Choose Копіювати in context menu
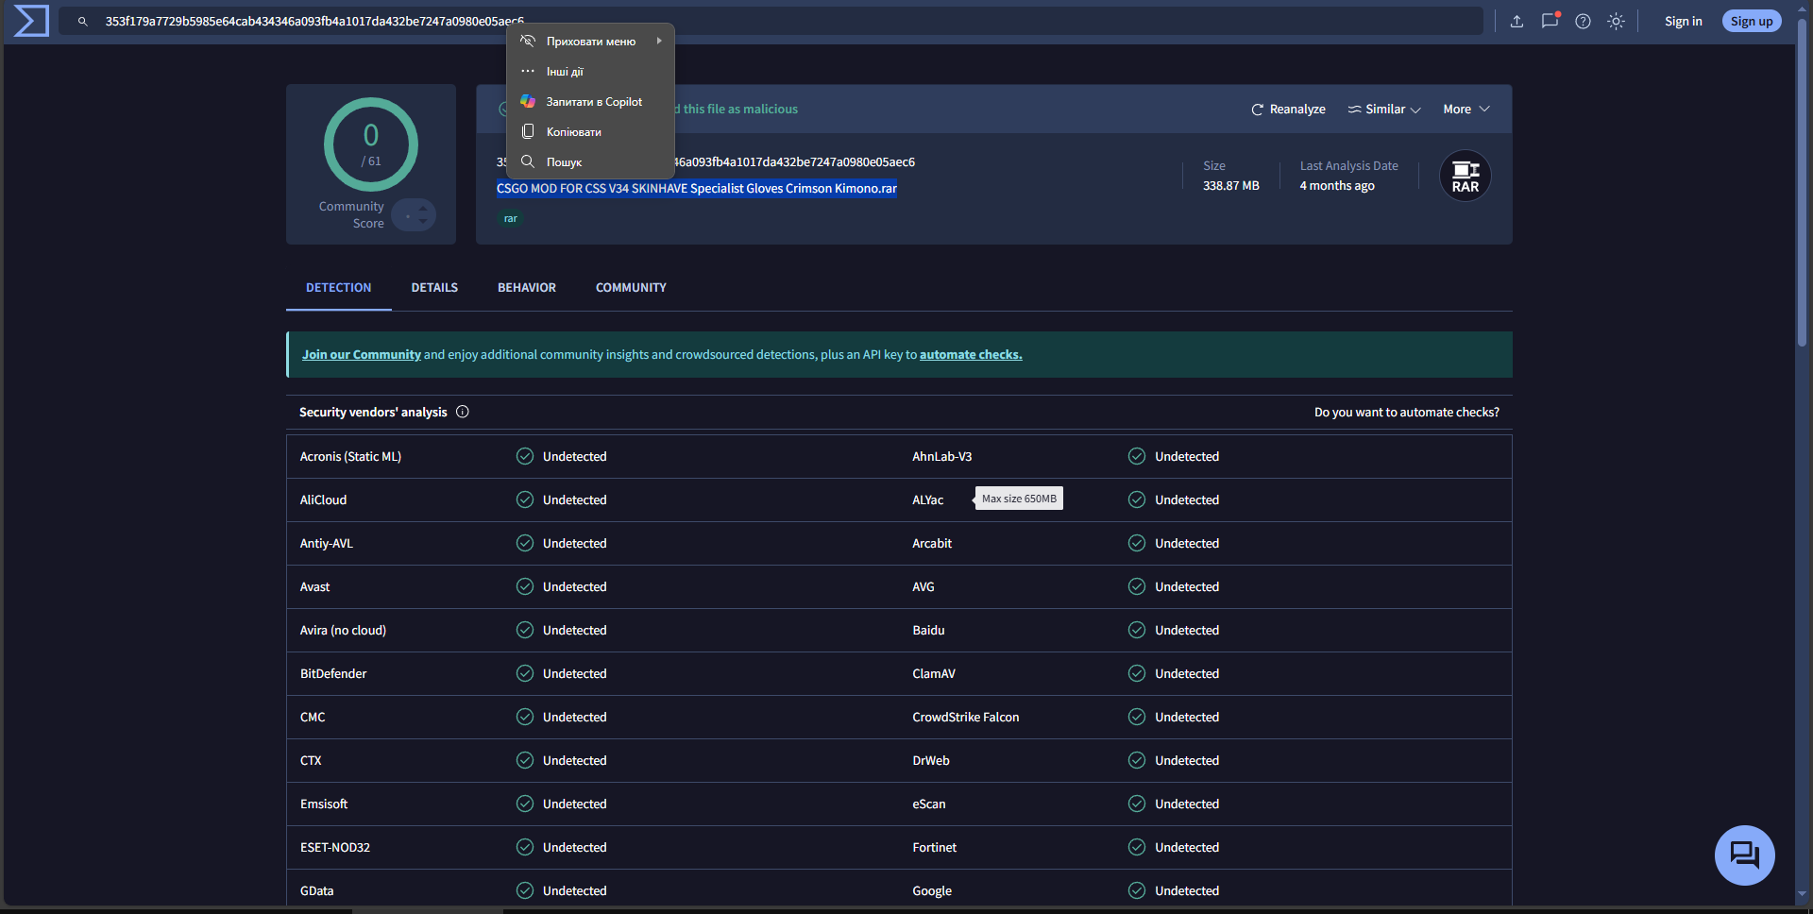The image size is (1813, 914). tap(591, 132)
